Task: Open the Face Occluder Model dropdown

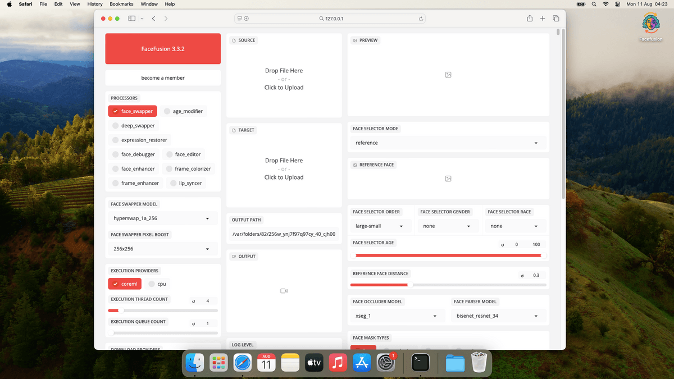Action: (x=398, y=316)
